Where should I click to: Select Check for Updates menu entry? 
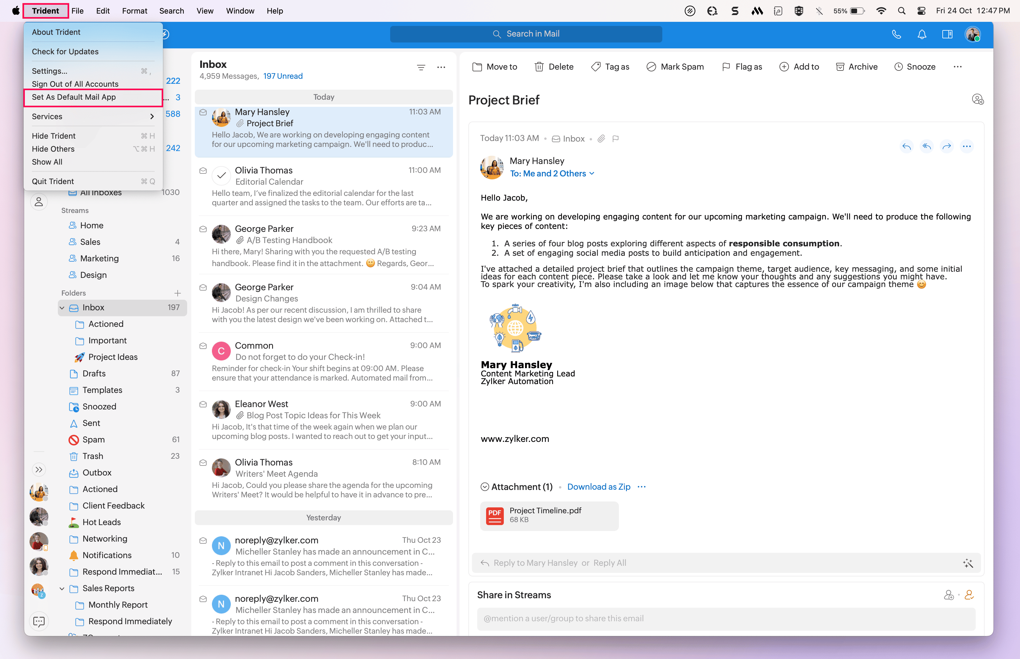65,51
